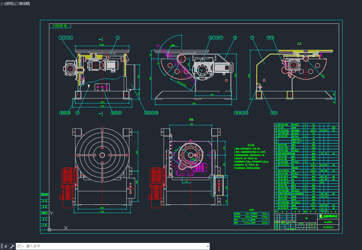Image resolution: width=362 pixels, height=250 pixels.
Task: Select the 1010 height dimension text
Action: (x=235, y=75)
